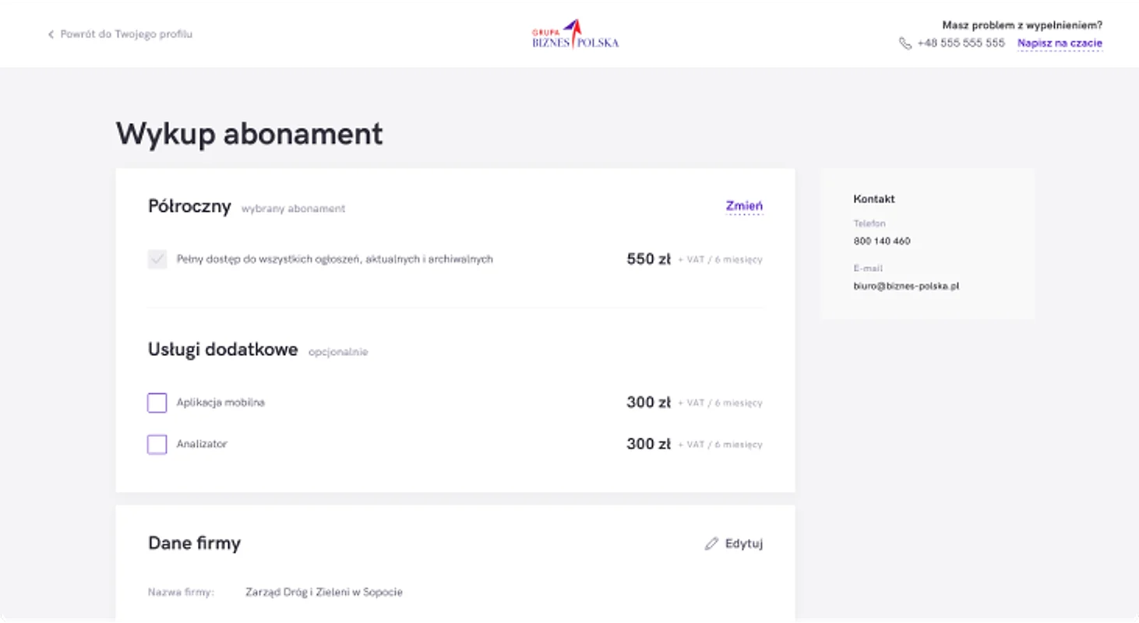Click the Pełny dostęp description text

click(x=335, y=259)
